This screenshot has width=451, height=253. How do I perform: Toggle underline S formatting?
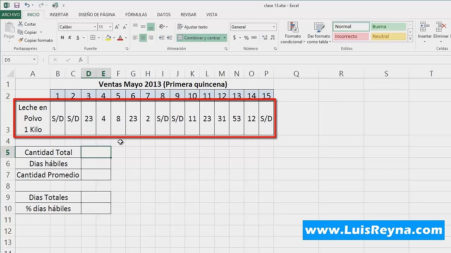click(78, 38)
